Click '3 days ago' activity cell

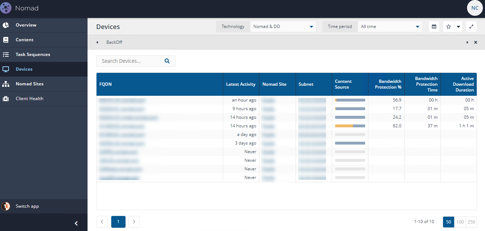point(246,143)
